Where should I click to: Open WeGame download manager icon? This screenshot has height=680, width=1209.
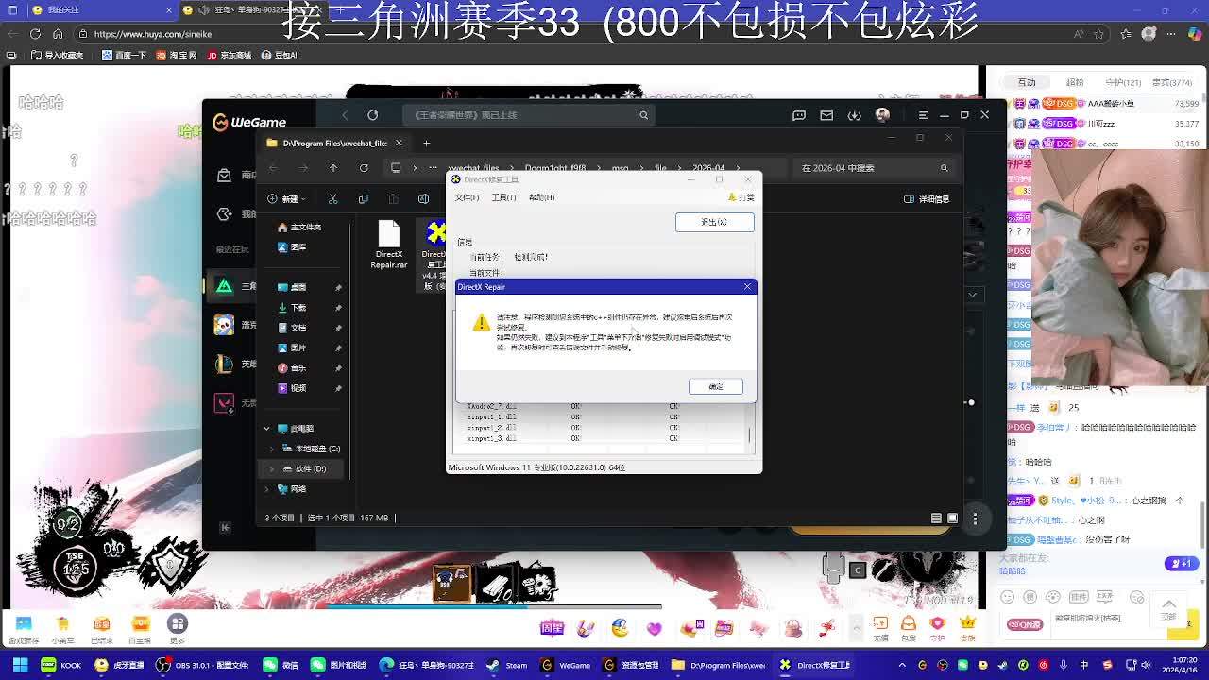854,115
